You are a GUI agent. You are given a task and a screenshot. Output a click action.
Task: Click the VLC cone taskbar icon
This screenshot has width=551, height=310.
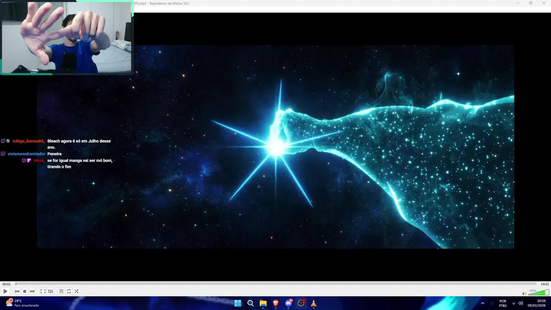coord(313,303)
